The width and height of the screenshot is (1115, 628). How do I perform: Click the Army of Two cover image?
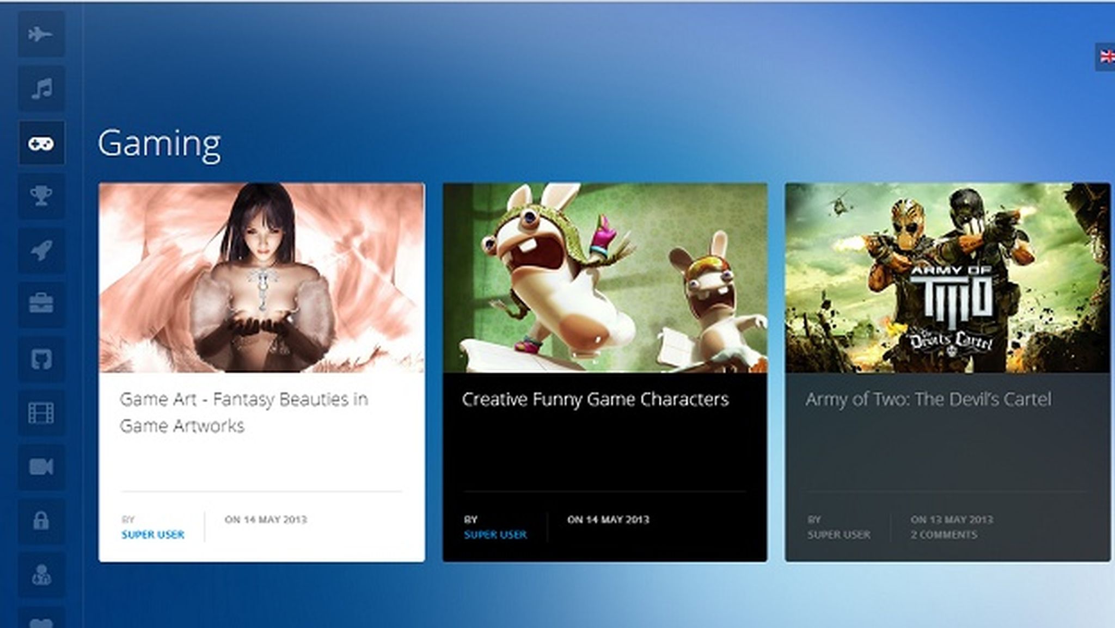947,278
